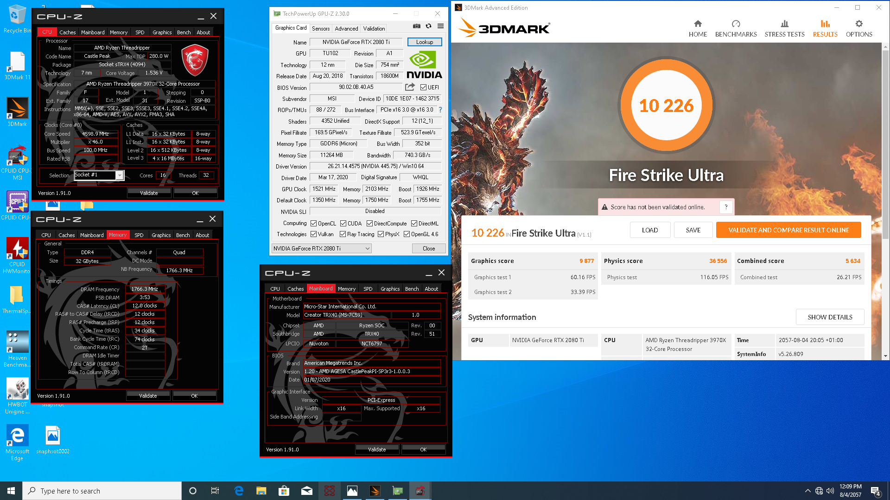
Task: Open ThermalSp folder on desktop
Action: (16, 299)
